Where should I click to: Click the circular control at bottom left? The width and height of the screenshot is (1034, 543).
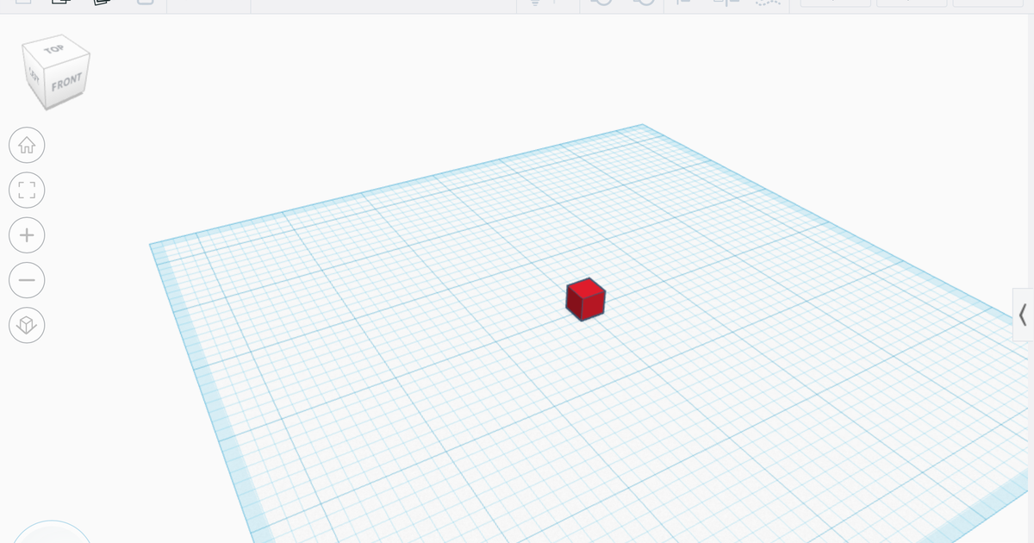[52, 539]
